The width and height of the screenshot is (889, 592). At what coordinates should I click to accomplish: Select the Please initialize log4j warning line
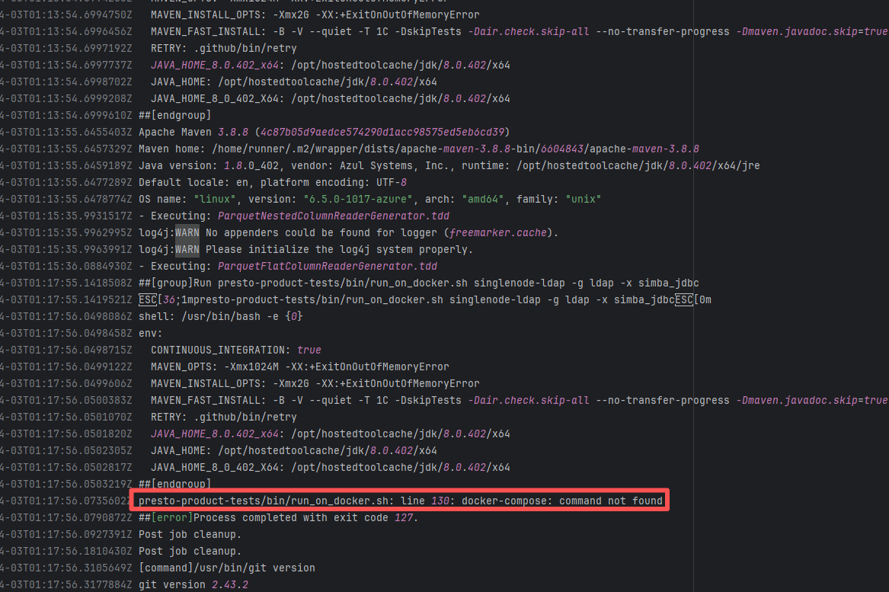coord(305,249)
